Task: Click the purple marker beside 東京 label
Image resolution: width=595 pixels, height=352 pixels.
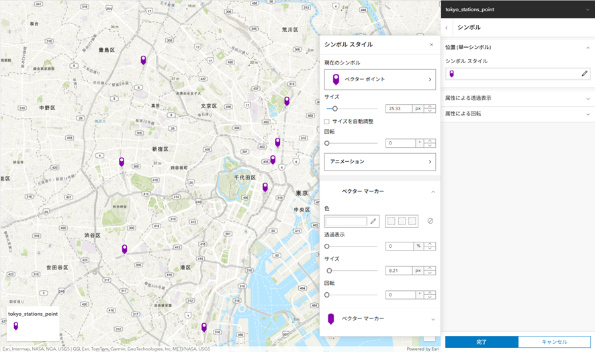Action: (x=265, y=187)
